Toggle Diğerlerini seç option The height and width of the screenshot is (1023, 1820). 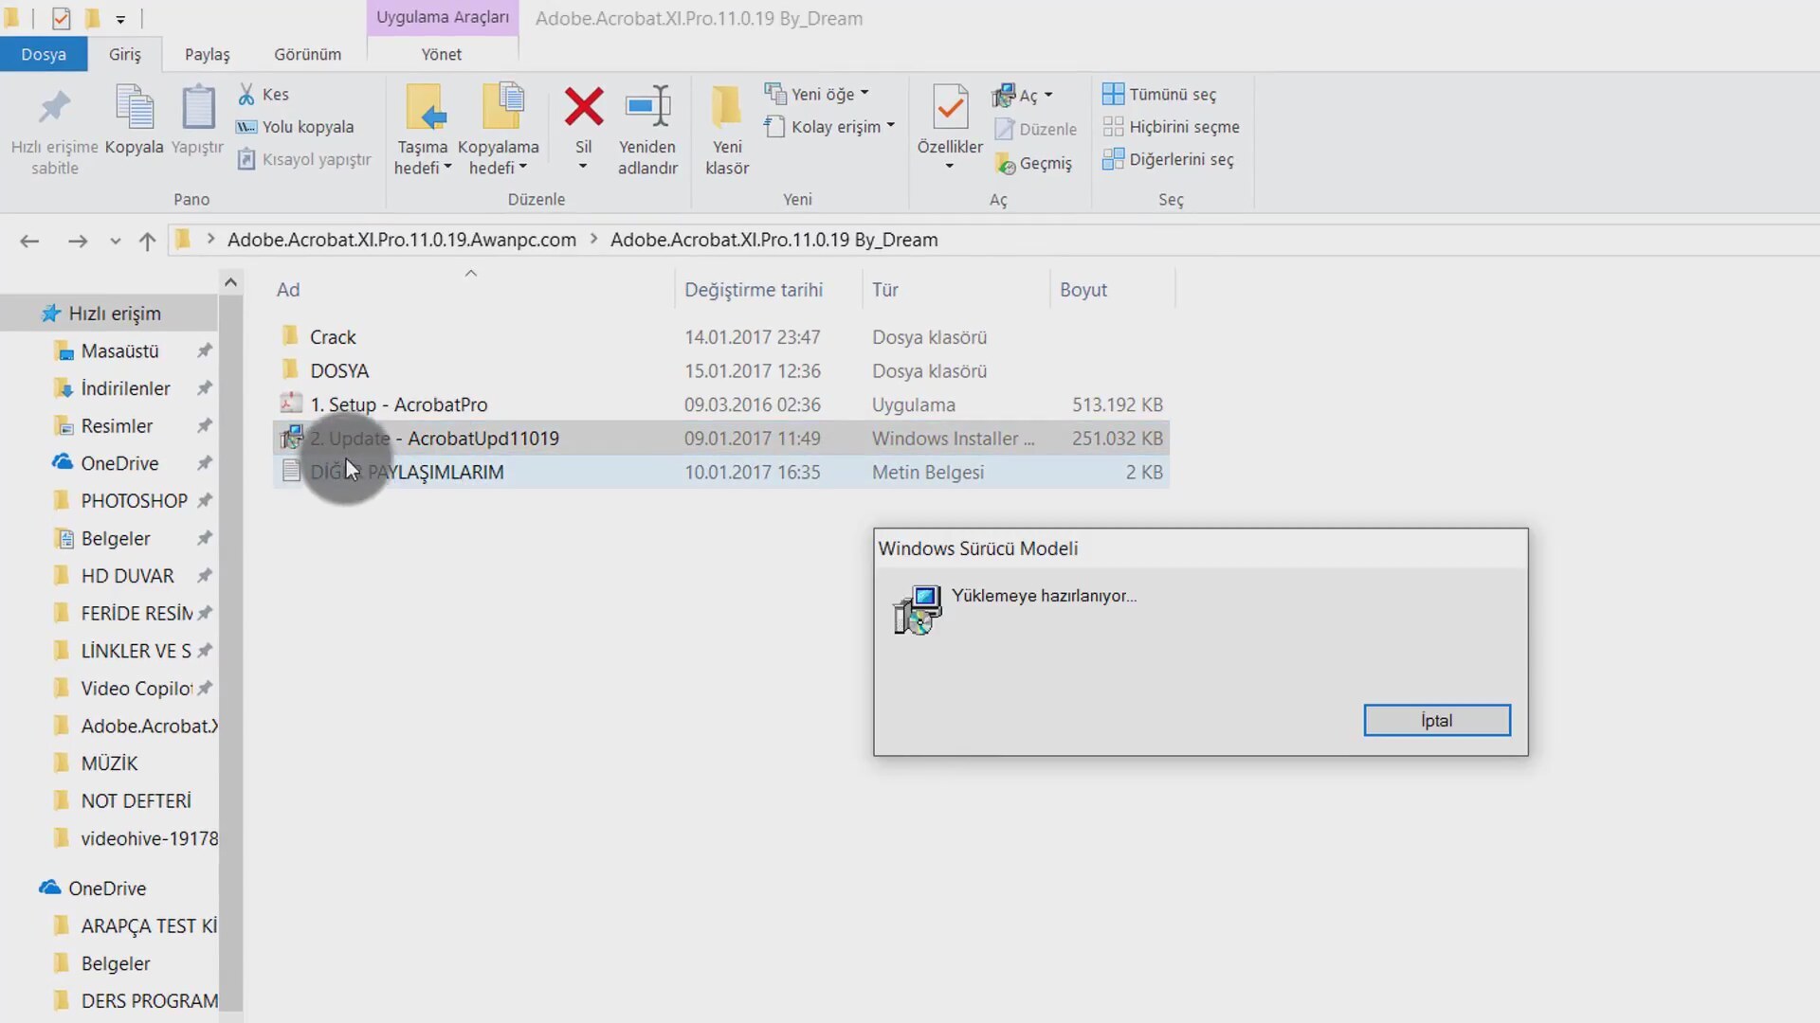click(x=1170, y=158)
